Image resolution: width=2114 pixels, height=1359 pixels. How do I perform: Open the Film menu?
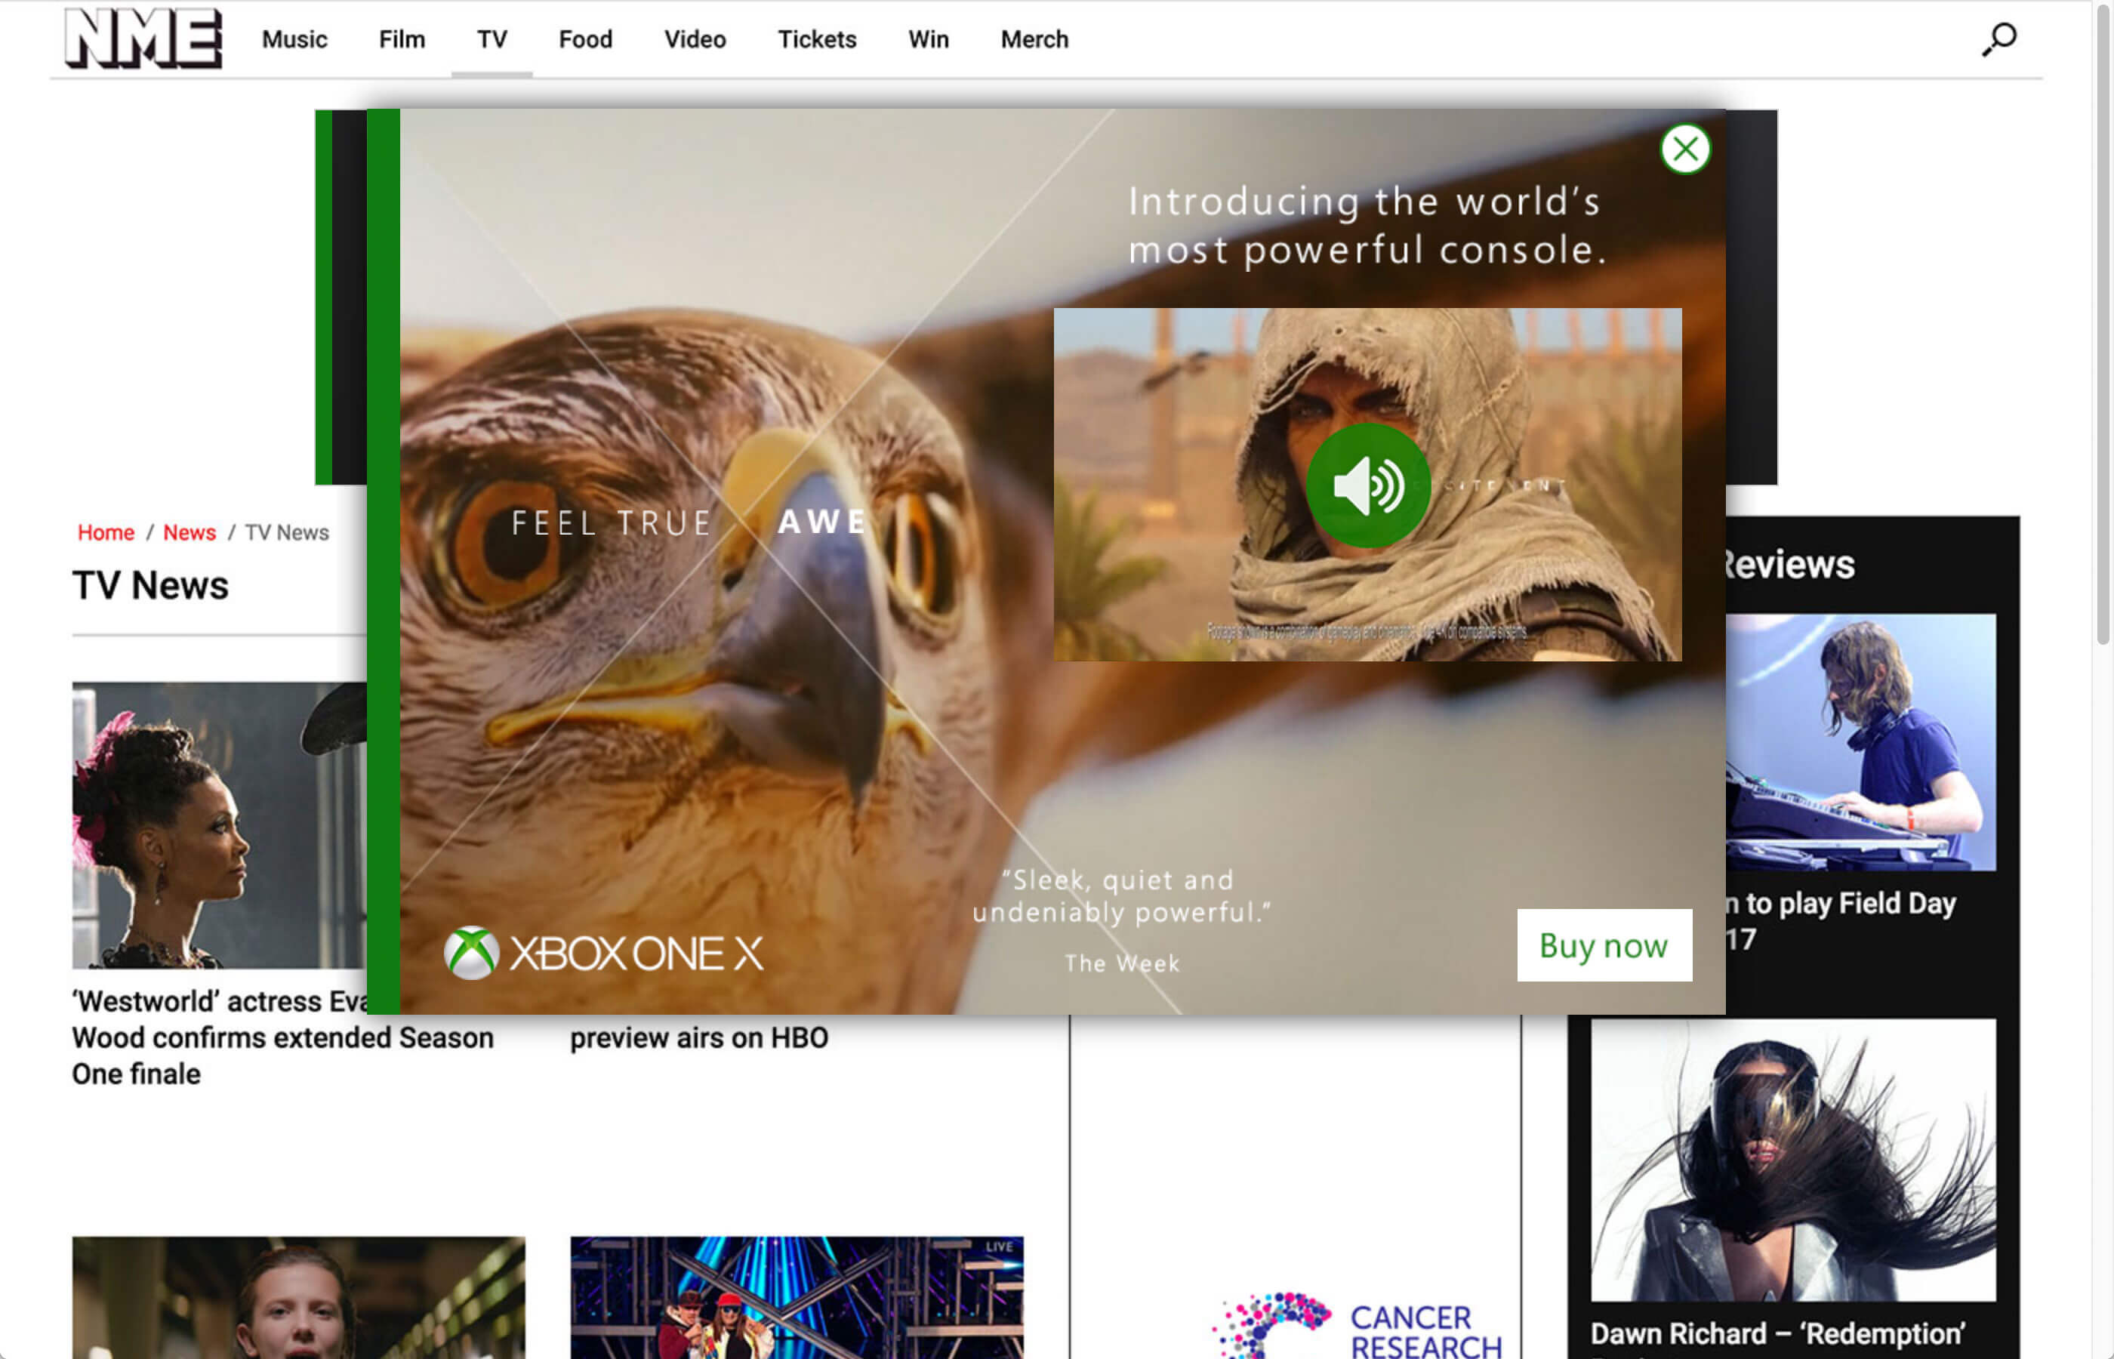pyautogui.click(x=402, y=40)
